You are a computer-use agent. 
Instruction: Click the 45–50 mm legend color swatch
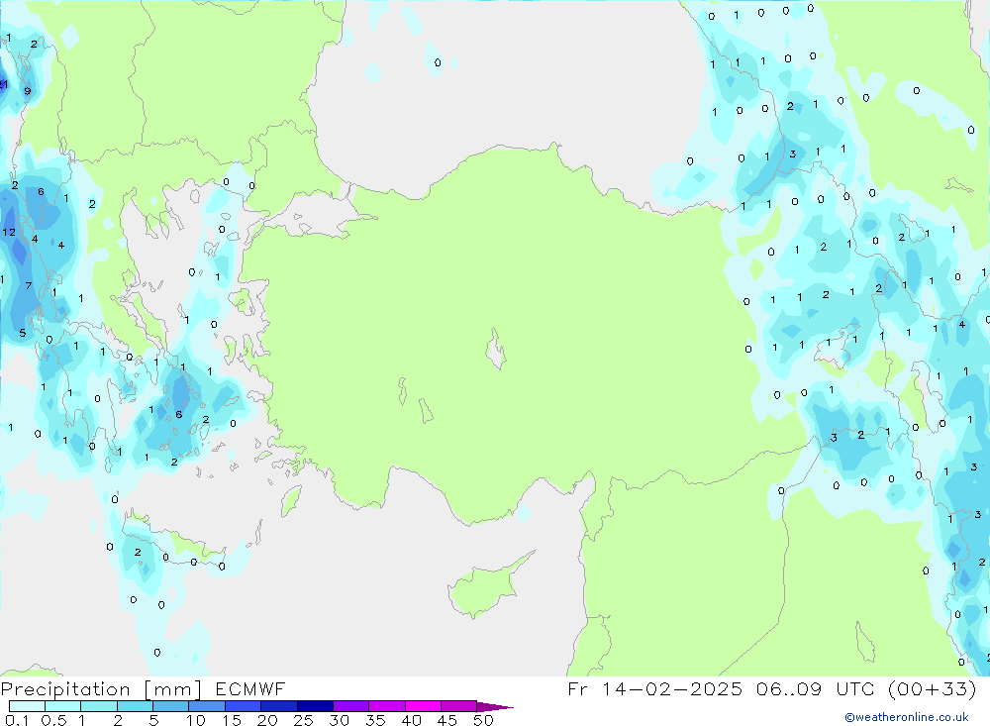[459, 706]
